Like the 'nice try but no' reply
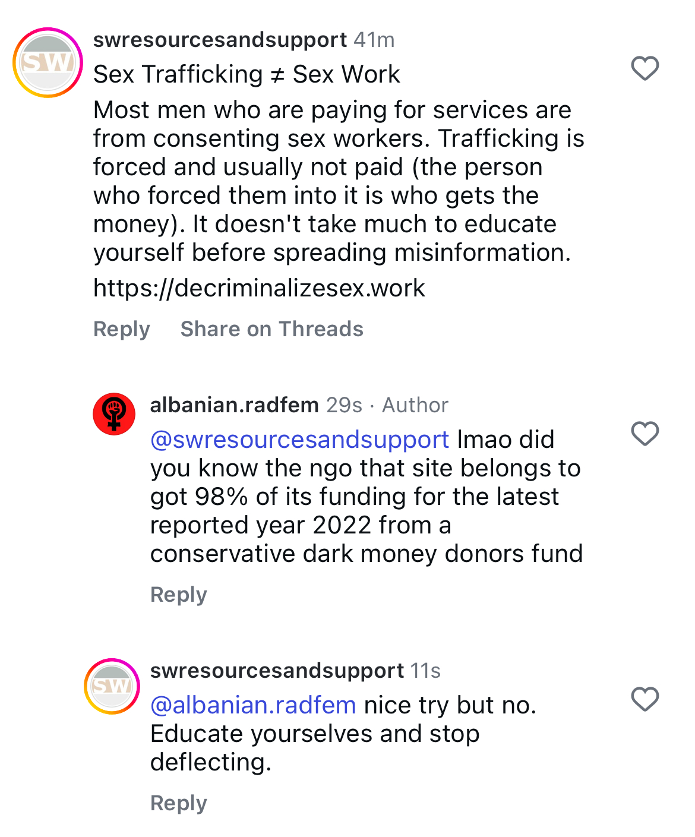Viewport: 695px width, 837px height. (x=645, y=699)
